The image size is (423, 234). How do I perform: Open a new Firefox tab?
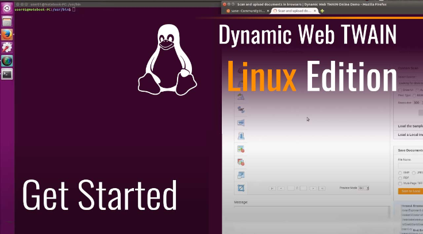322,11
